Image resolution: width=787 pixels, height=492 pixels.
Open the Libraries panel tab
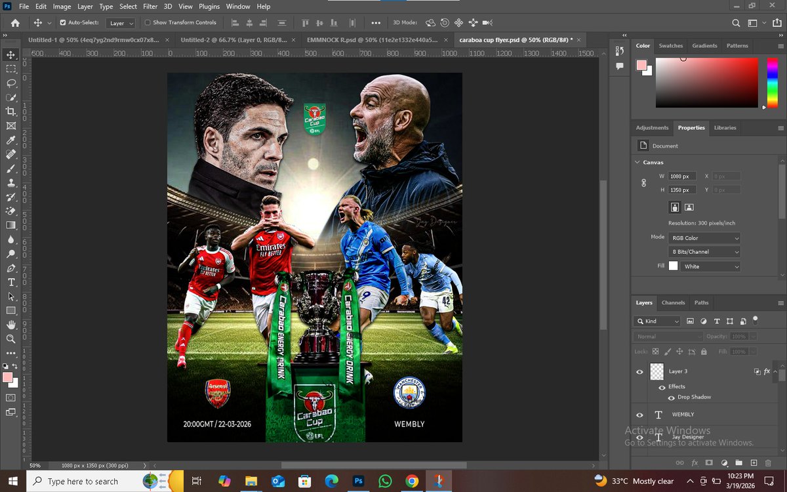click(725, 128)
